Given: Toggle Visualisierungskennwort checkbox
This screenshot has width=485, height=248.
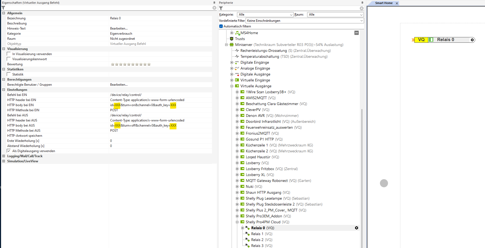Looking at the screenshot, I should (x=9, y=59).
